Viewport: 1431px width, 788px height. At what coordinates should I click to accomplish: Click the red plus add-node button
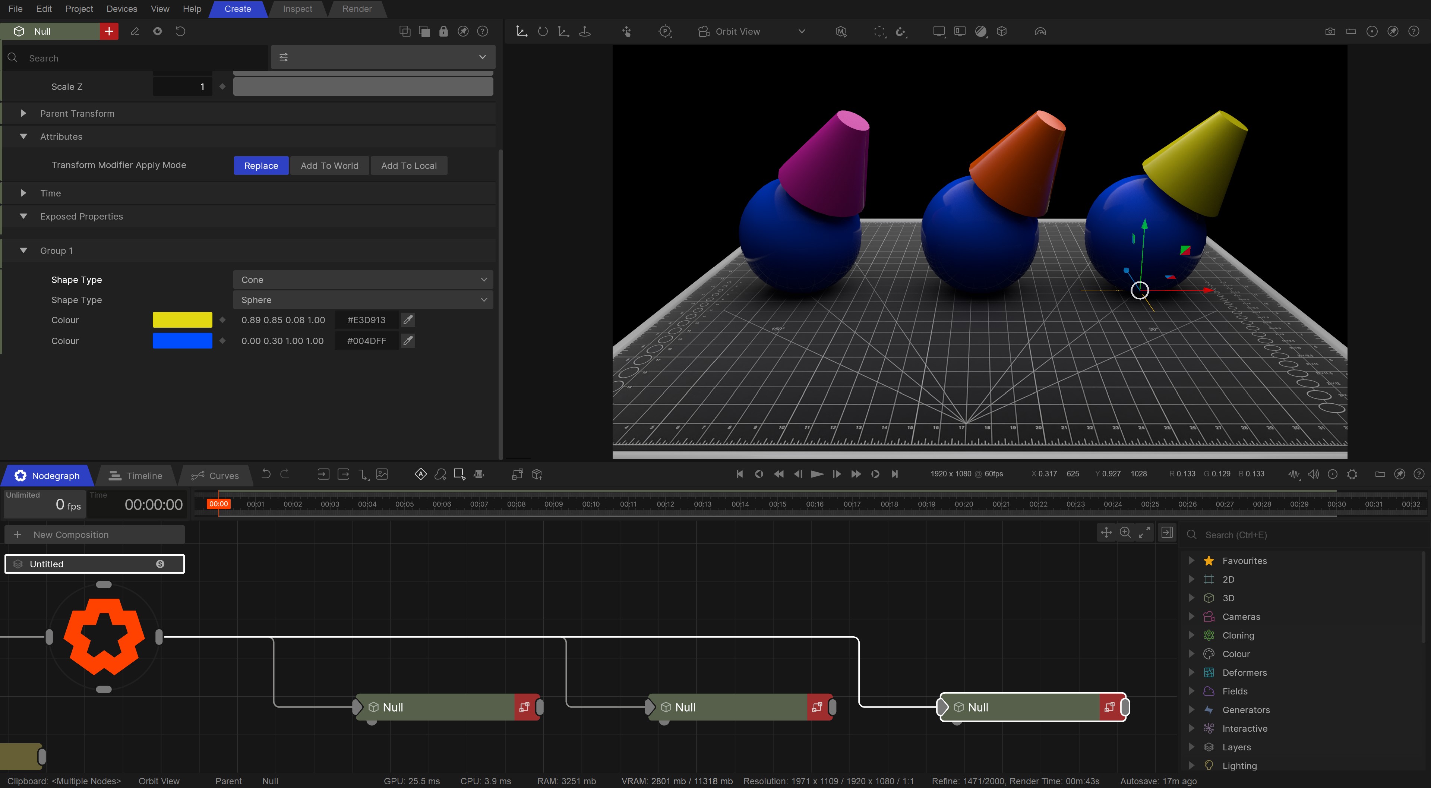tap(109, 31)
